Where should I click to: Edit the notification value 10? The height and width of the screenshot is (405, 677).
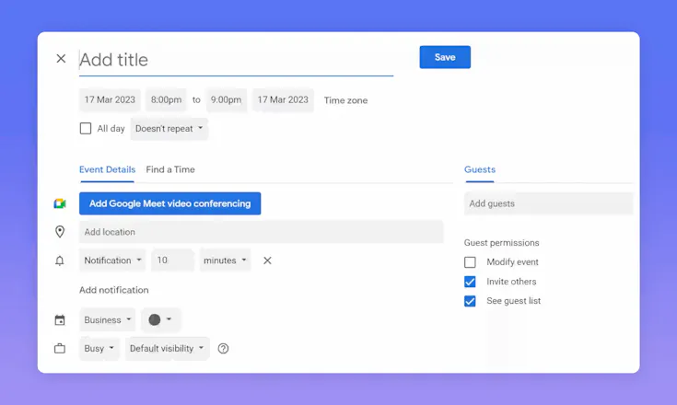[172, 260]
